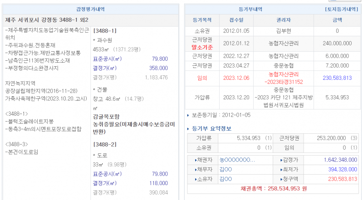Expand the 등기부 요약정보 section arrow
The height and width of the screenshot is (200, 363).
pyautogui.click(x=189, y=129)
